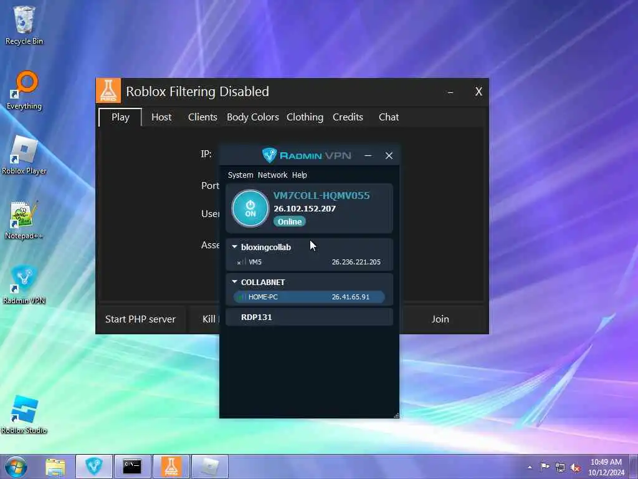Open the Notepad++ desktop shortcut
Image resolution: width=638 pixels, height=479 pixels.
(24, 220)
